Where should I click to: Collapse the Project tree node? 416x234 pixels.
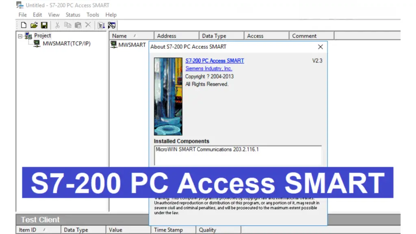[x=20, y=36]
